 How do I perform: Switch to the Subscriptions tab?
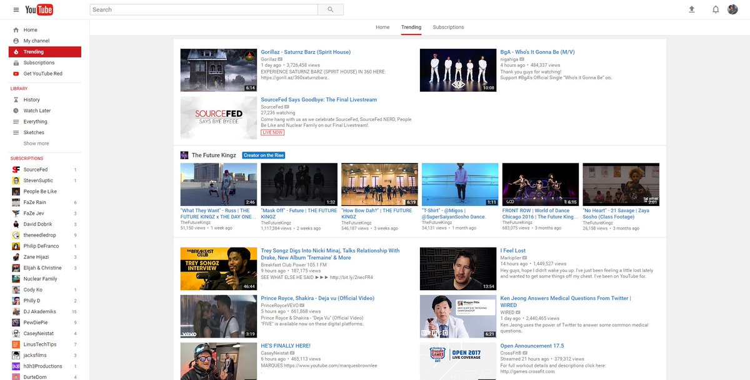tap(448, 27)
